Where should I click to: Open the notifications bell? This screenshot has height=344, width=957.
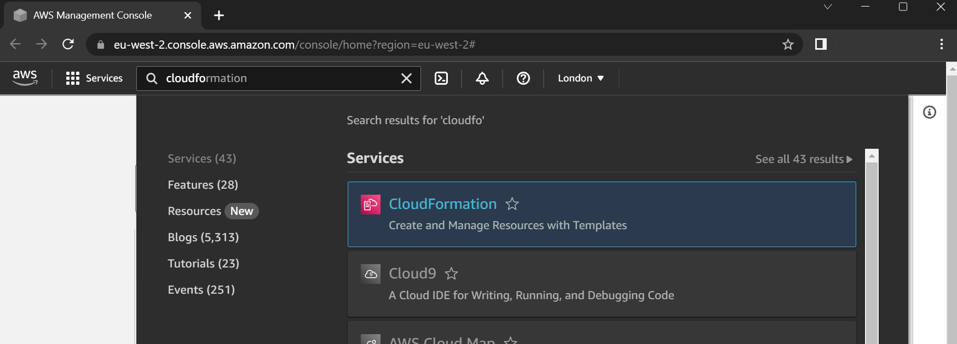tap(482, 78)
